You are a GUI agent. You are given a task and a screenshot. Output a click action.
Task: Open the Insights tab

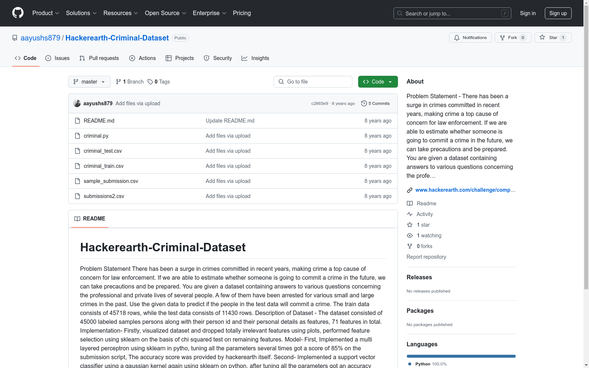(255, 58)
